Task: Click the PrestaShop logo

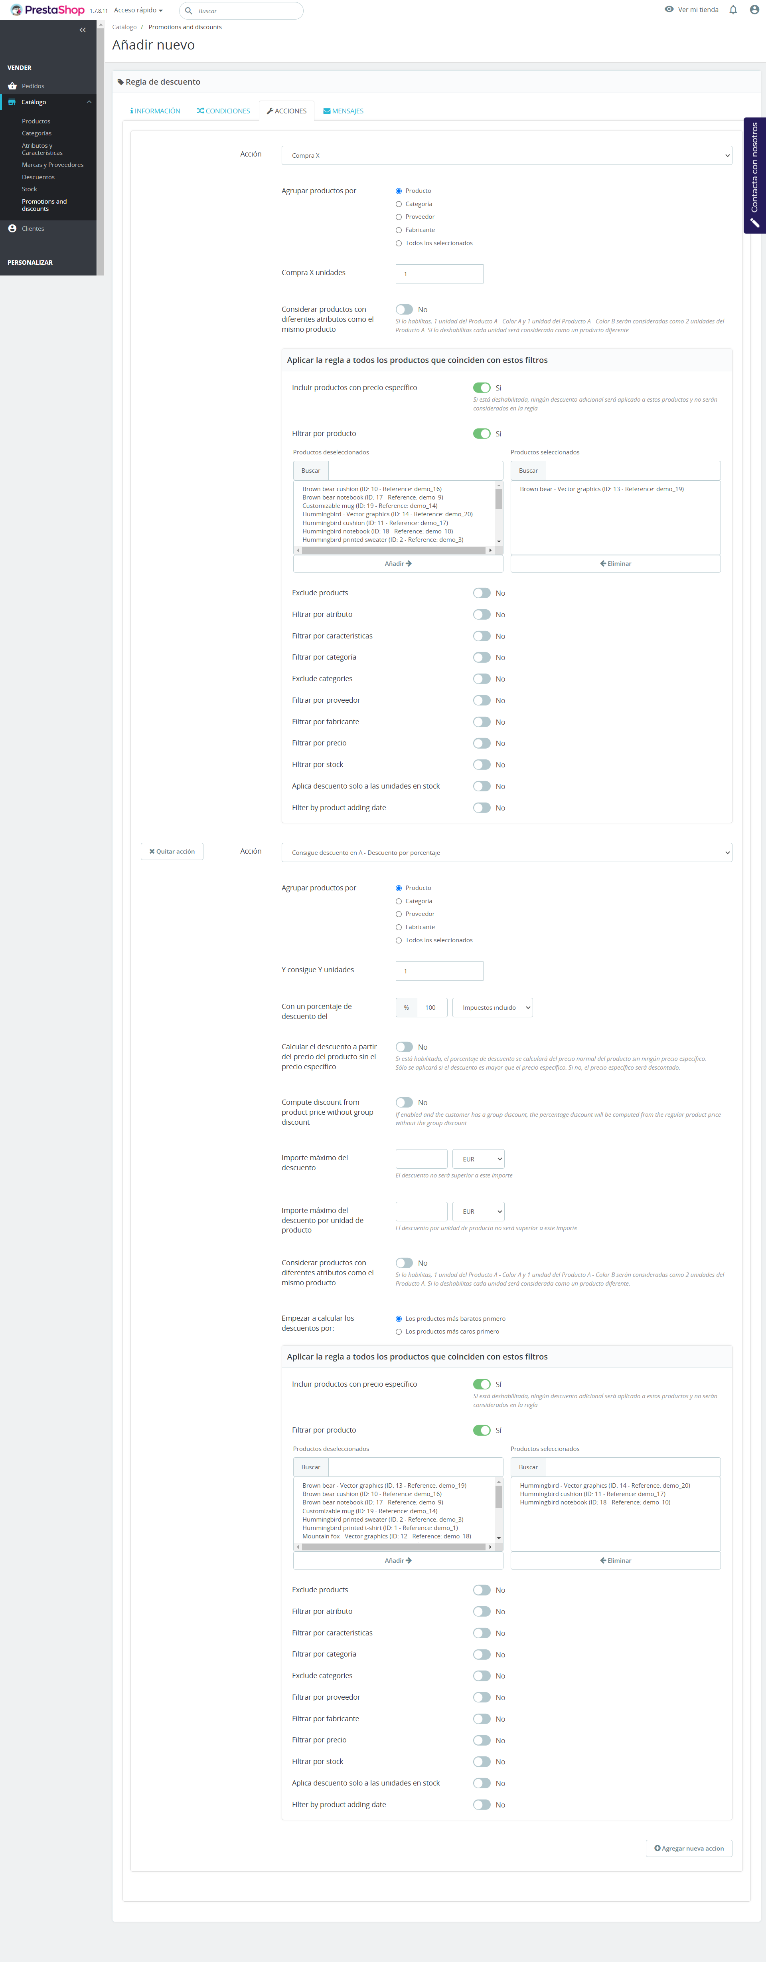Action: coord(47,10)
